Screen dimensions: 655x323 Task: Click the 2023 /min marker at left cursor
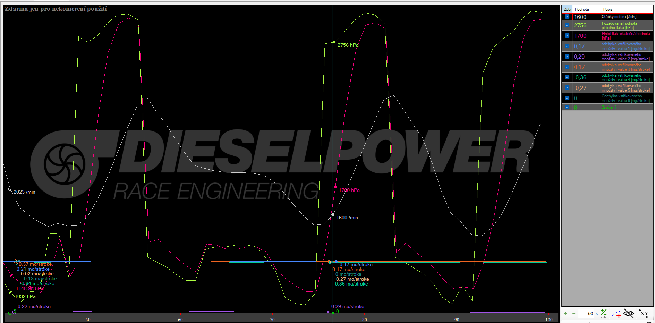click(10, 189)
